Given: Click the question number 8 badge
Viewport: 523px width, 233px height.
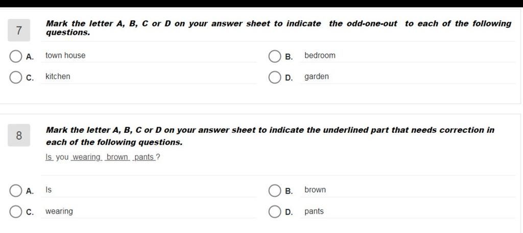Looking at the screenshot, I should tap(19, 135).
